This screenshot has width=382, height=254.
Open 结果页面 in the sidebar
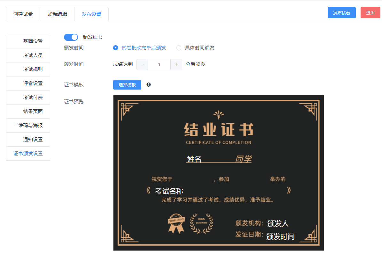(x=28, y=112)
